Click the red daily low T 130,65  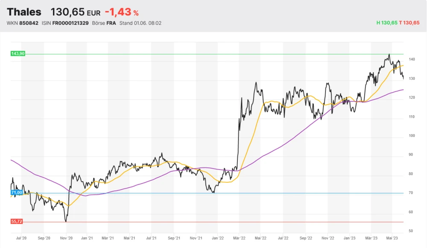(409, 23)
